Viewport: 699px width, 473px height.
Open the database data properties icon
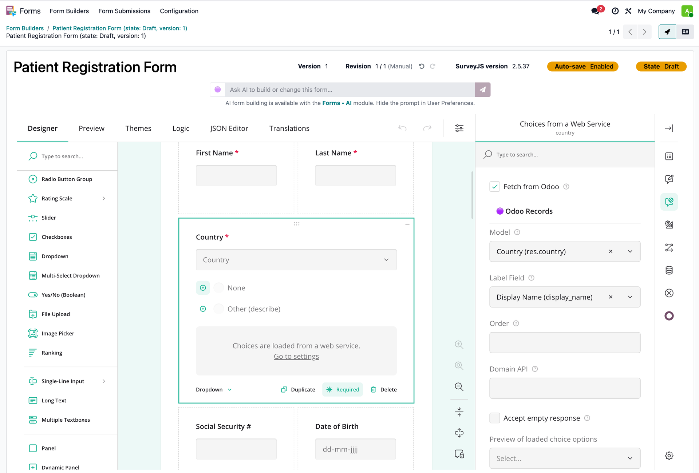669,270
